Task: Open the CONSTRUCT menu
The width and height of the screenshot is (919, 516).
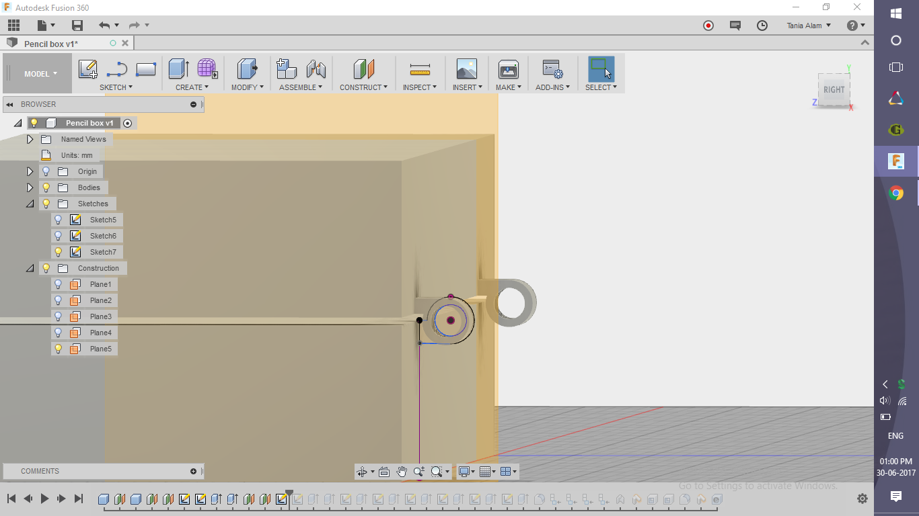Action: click(363, 87)
